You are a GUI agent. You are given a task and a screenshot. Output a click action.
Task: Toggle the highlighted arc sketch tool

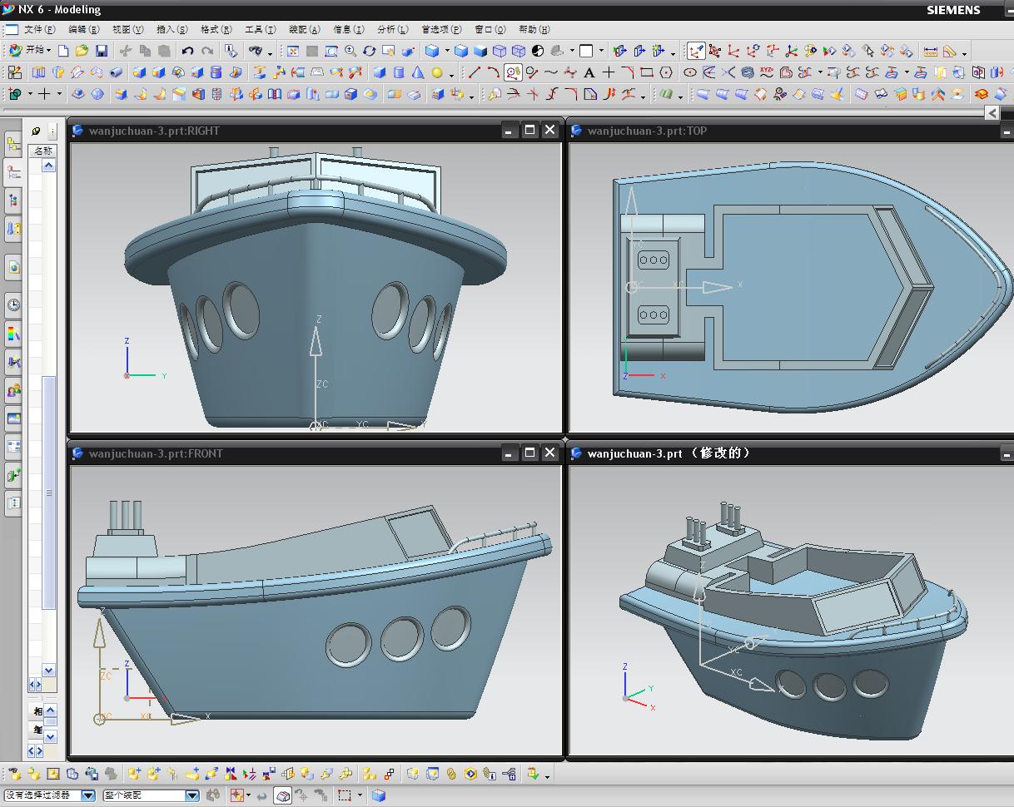point(513,72)
